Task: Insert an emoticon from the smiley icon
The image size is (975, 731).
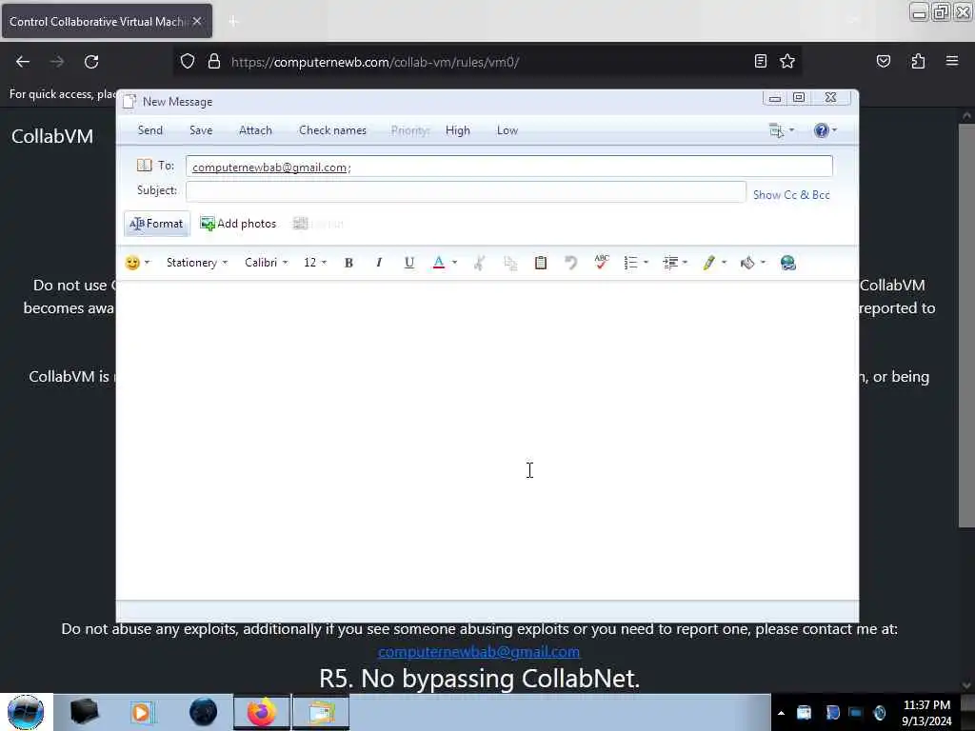Action: click(131, 263)
